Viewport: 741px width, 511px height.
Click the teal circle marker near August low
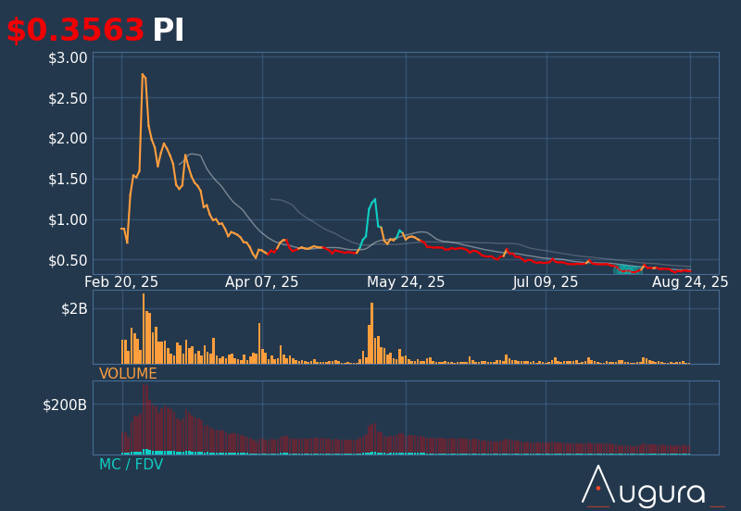tap(628, 270)
